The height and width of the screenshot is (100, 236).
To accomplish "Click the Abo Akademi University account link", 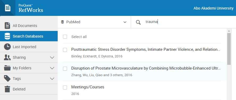I will 213,8.
